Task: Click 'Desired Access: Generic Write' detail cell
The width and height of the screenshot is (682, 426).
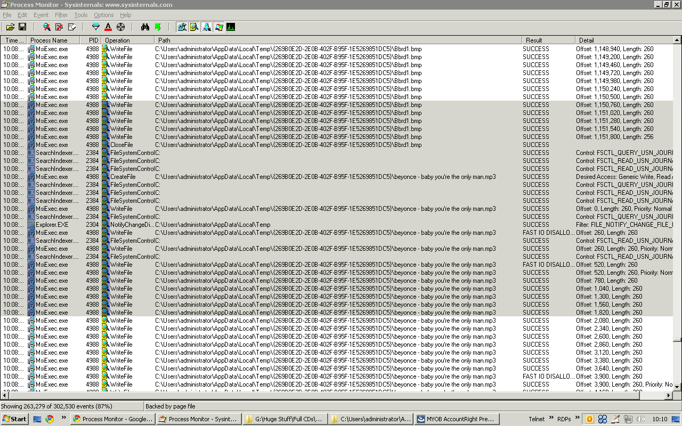Action: point(624,177)
